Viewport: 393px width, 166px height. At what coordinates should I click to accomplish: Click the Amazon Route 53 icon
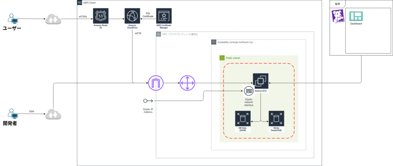click(x=101, y=15)
